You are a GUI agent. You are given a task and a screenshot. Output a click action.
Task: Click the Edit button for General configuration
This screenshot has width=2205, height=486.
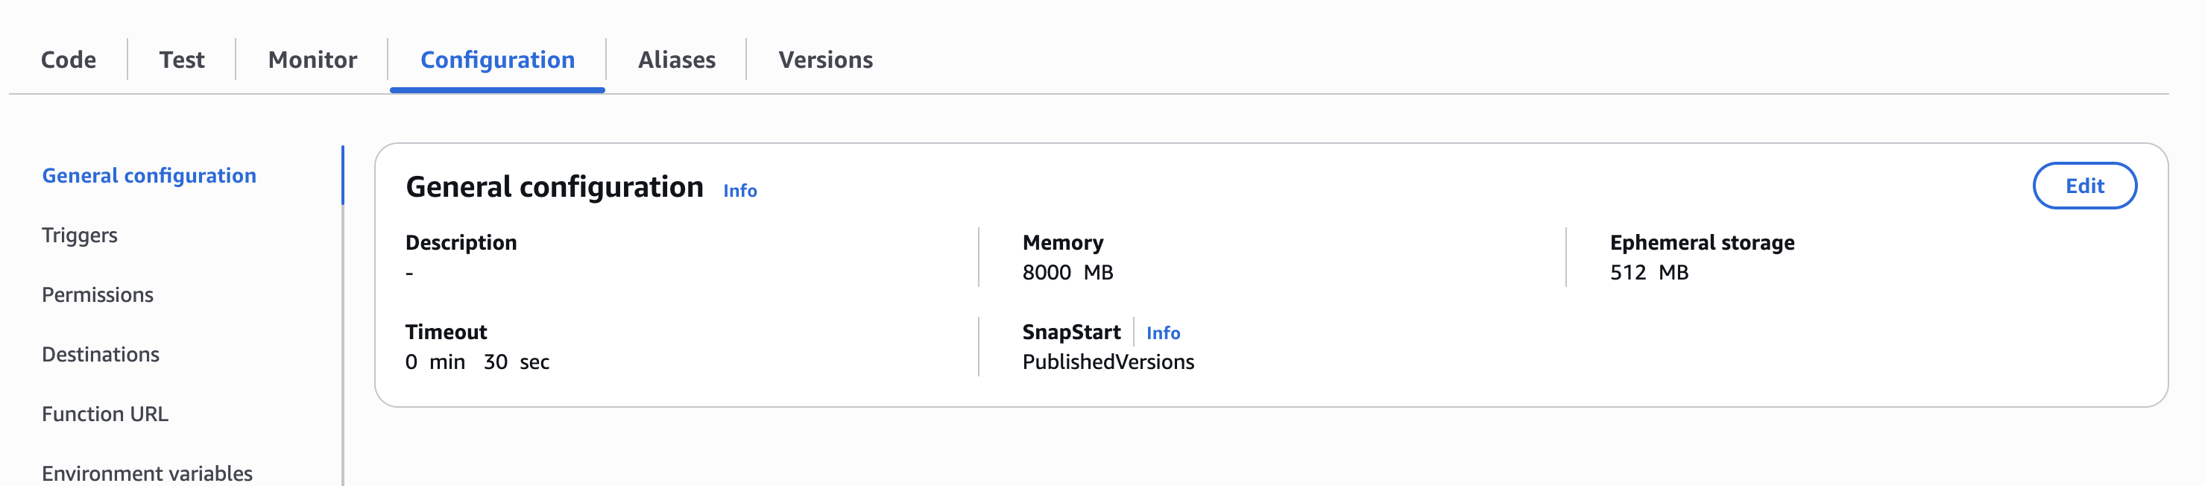click(2085, 186)
